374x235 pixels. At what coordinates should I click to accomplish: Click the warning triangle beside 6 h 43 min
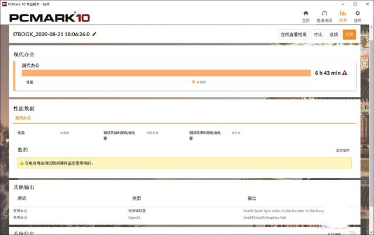tap(345, 73)
